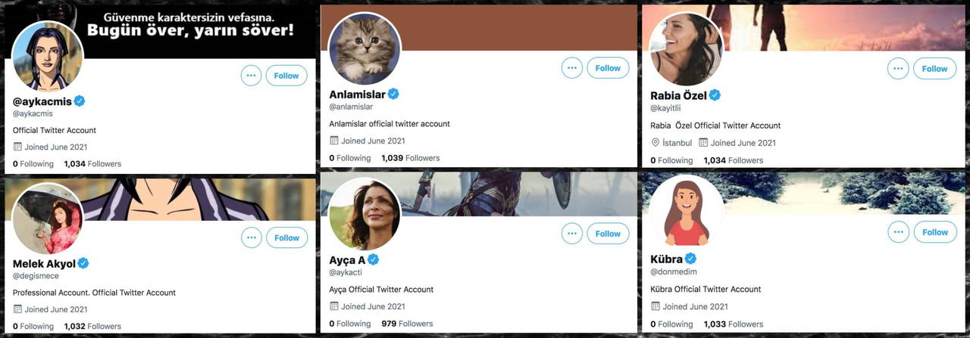
Task: Open more options menu for Kübra
Action: [898, 232]
